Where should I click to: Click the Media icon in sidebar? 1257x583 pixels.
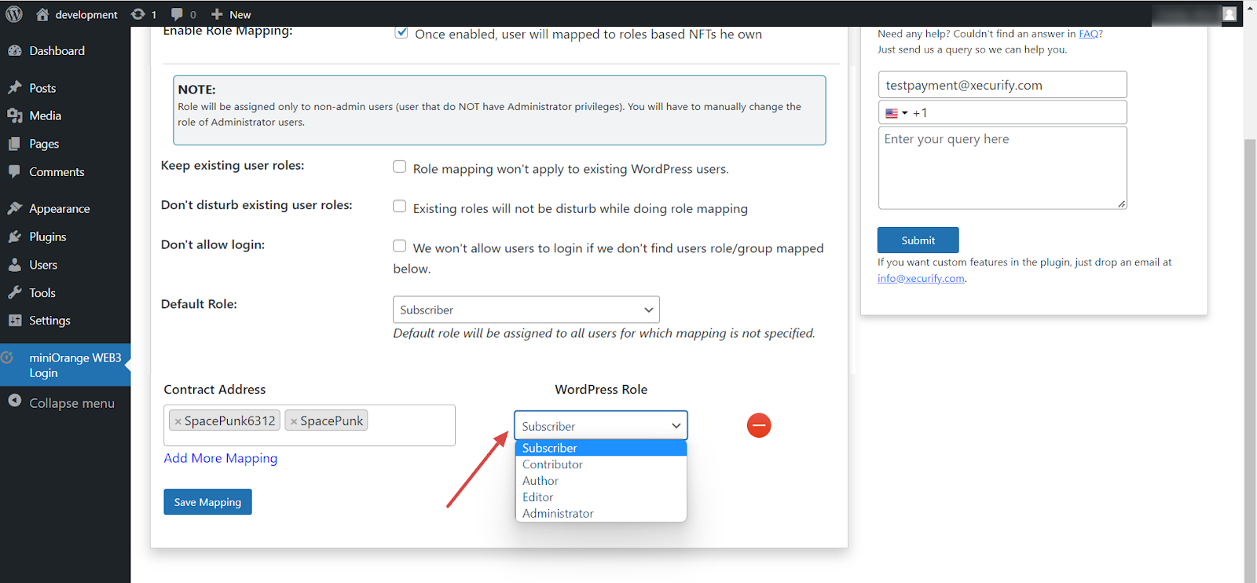point(15,115)
